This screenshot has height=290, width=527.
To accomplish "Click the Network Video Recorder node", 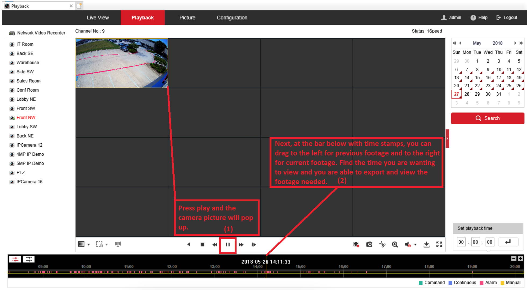I will [x=37, y=33].
